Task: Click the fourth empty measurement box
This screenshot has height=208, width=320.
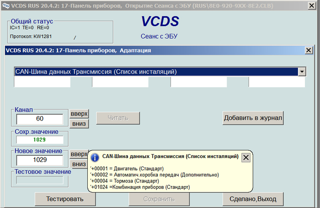Action: click(277, 82)
